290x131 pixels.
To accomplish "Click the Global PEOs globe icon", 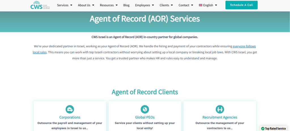I will coord(145,110).
